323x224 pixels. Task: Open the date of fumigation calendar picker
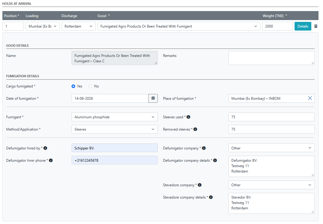[153, 98]
